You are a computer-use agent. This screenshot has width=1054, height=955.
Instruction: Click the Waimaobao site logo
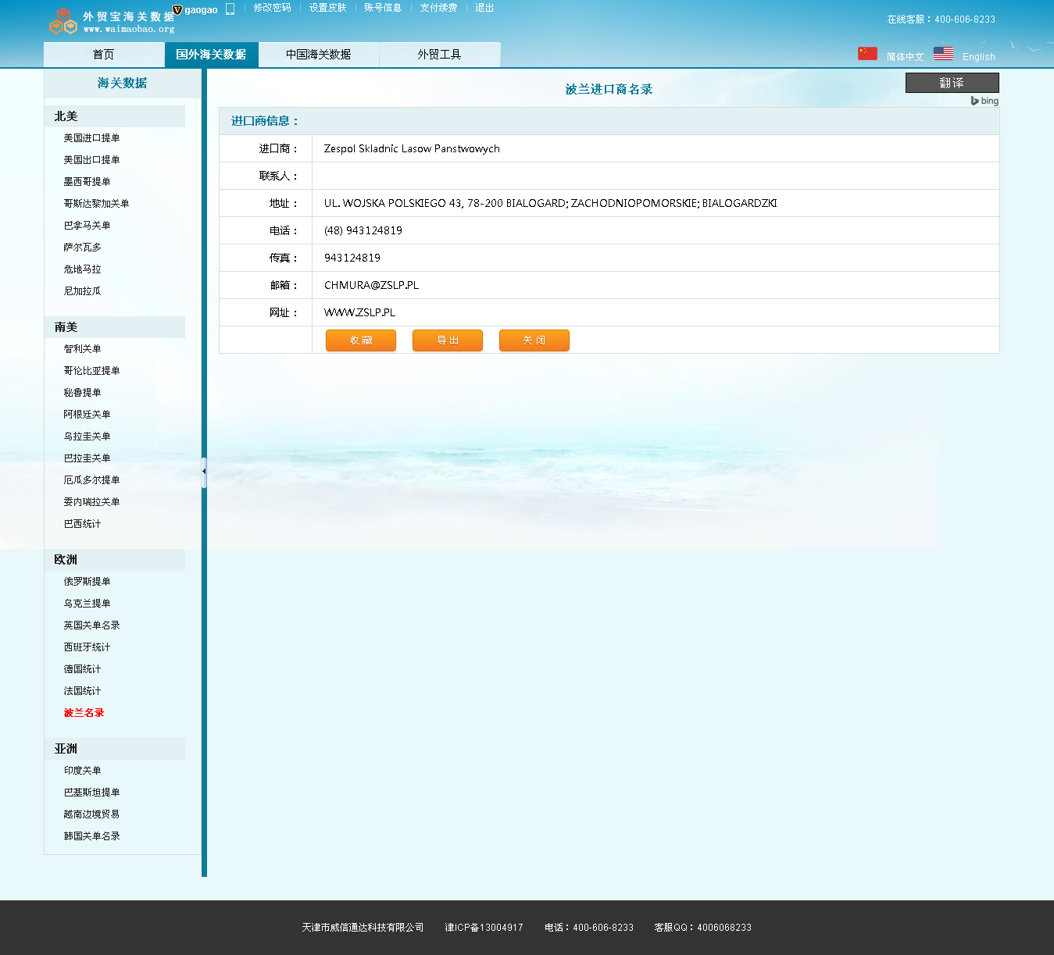pyautogui.click(x=111, y=21)
